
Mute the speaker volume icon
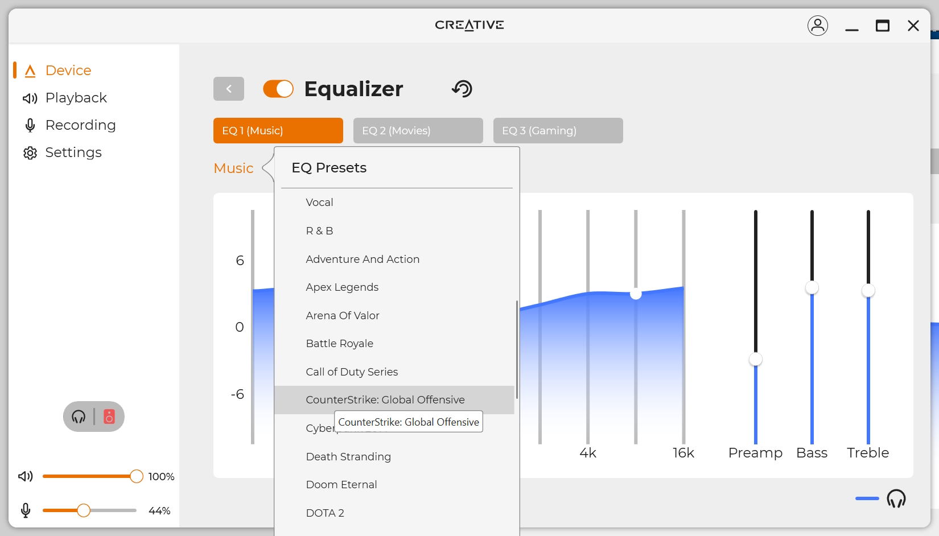tap(26, 476)
